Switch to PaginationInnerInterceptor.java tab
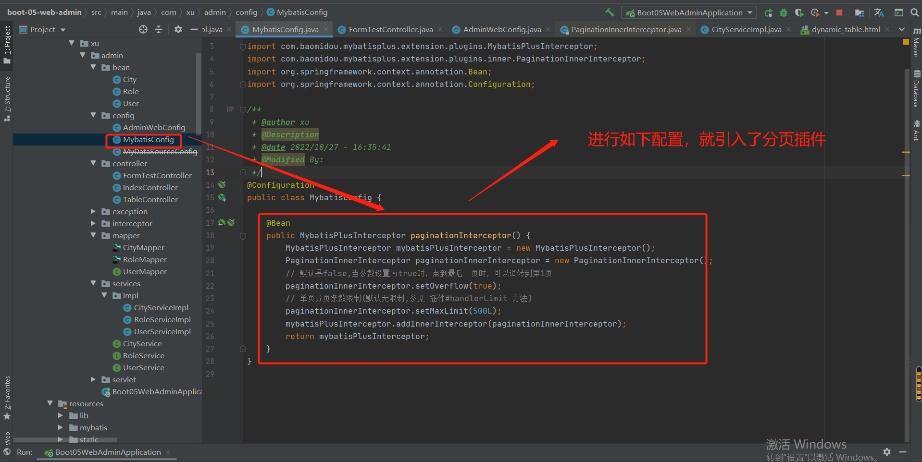 [626, 30]
